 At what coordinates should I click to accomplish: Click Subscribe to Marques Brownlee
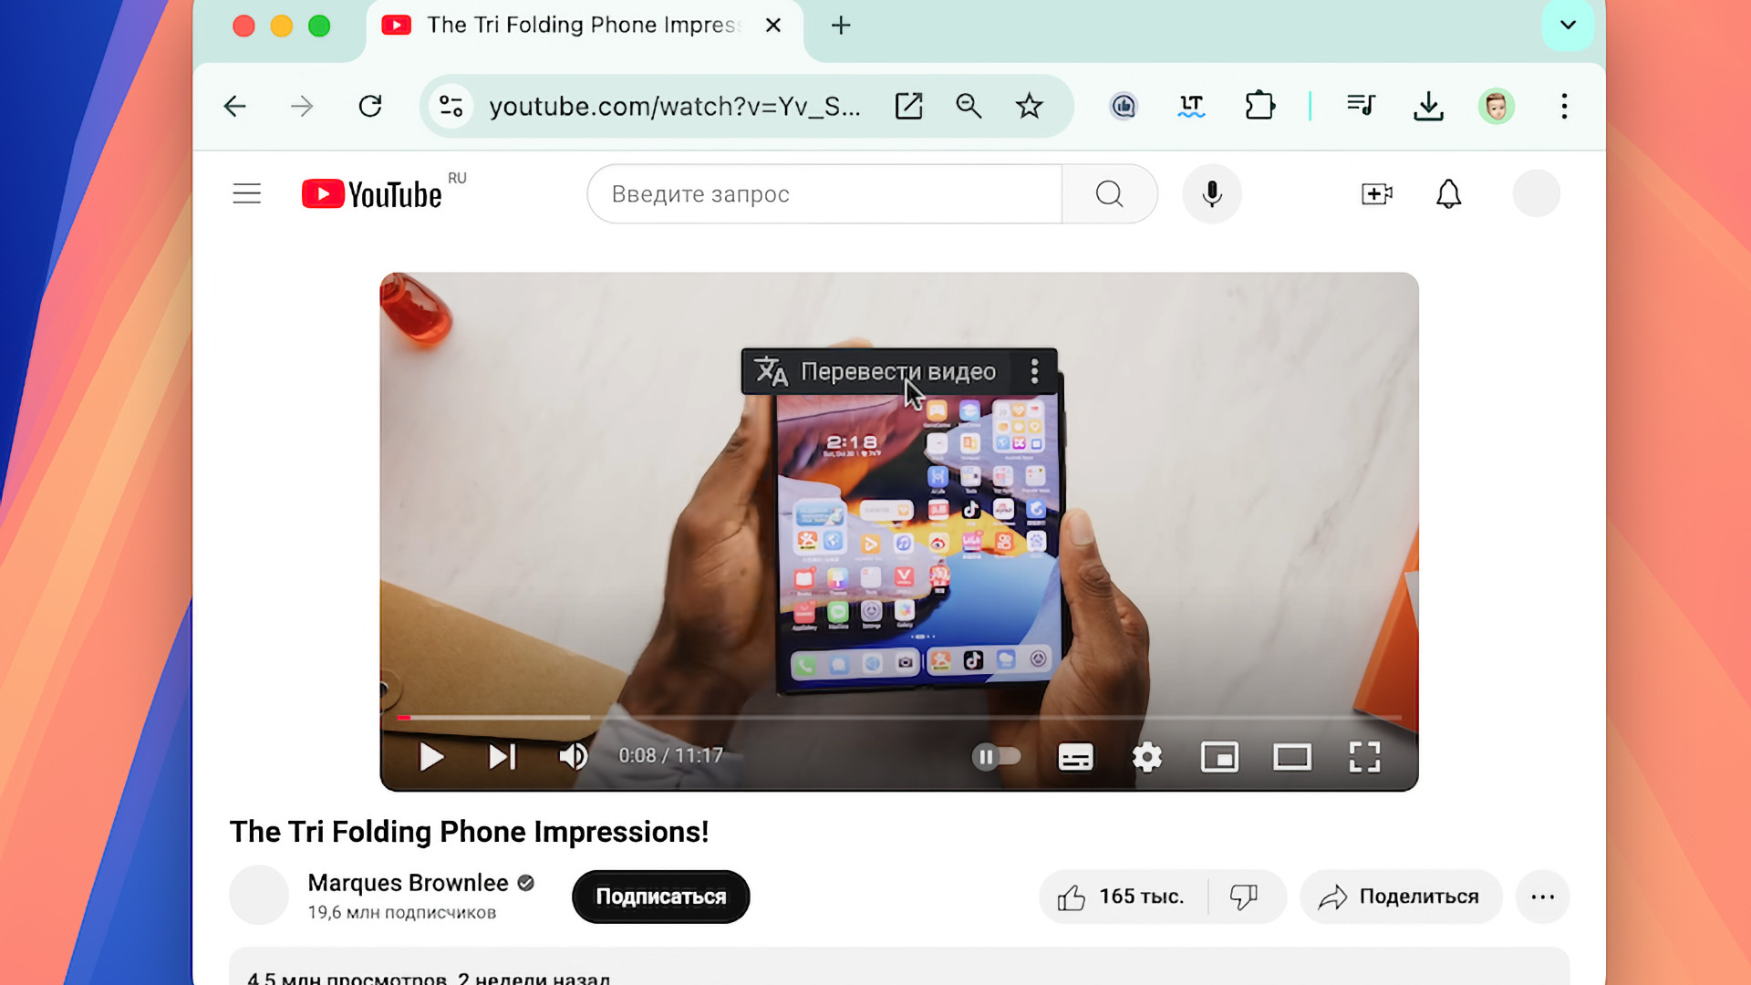coord(661,896)
